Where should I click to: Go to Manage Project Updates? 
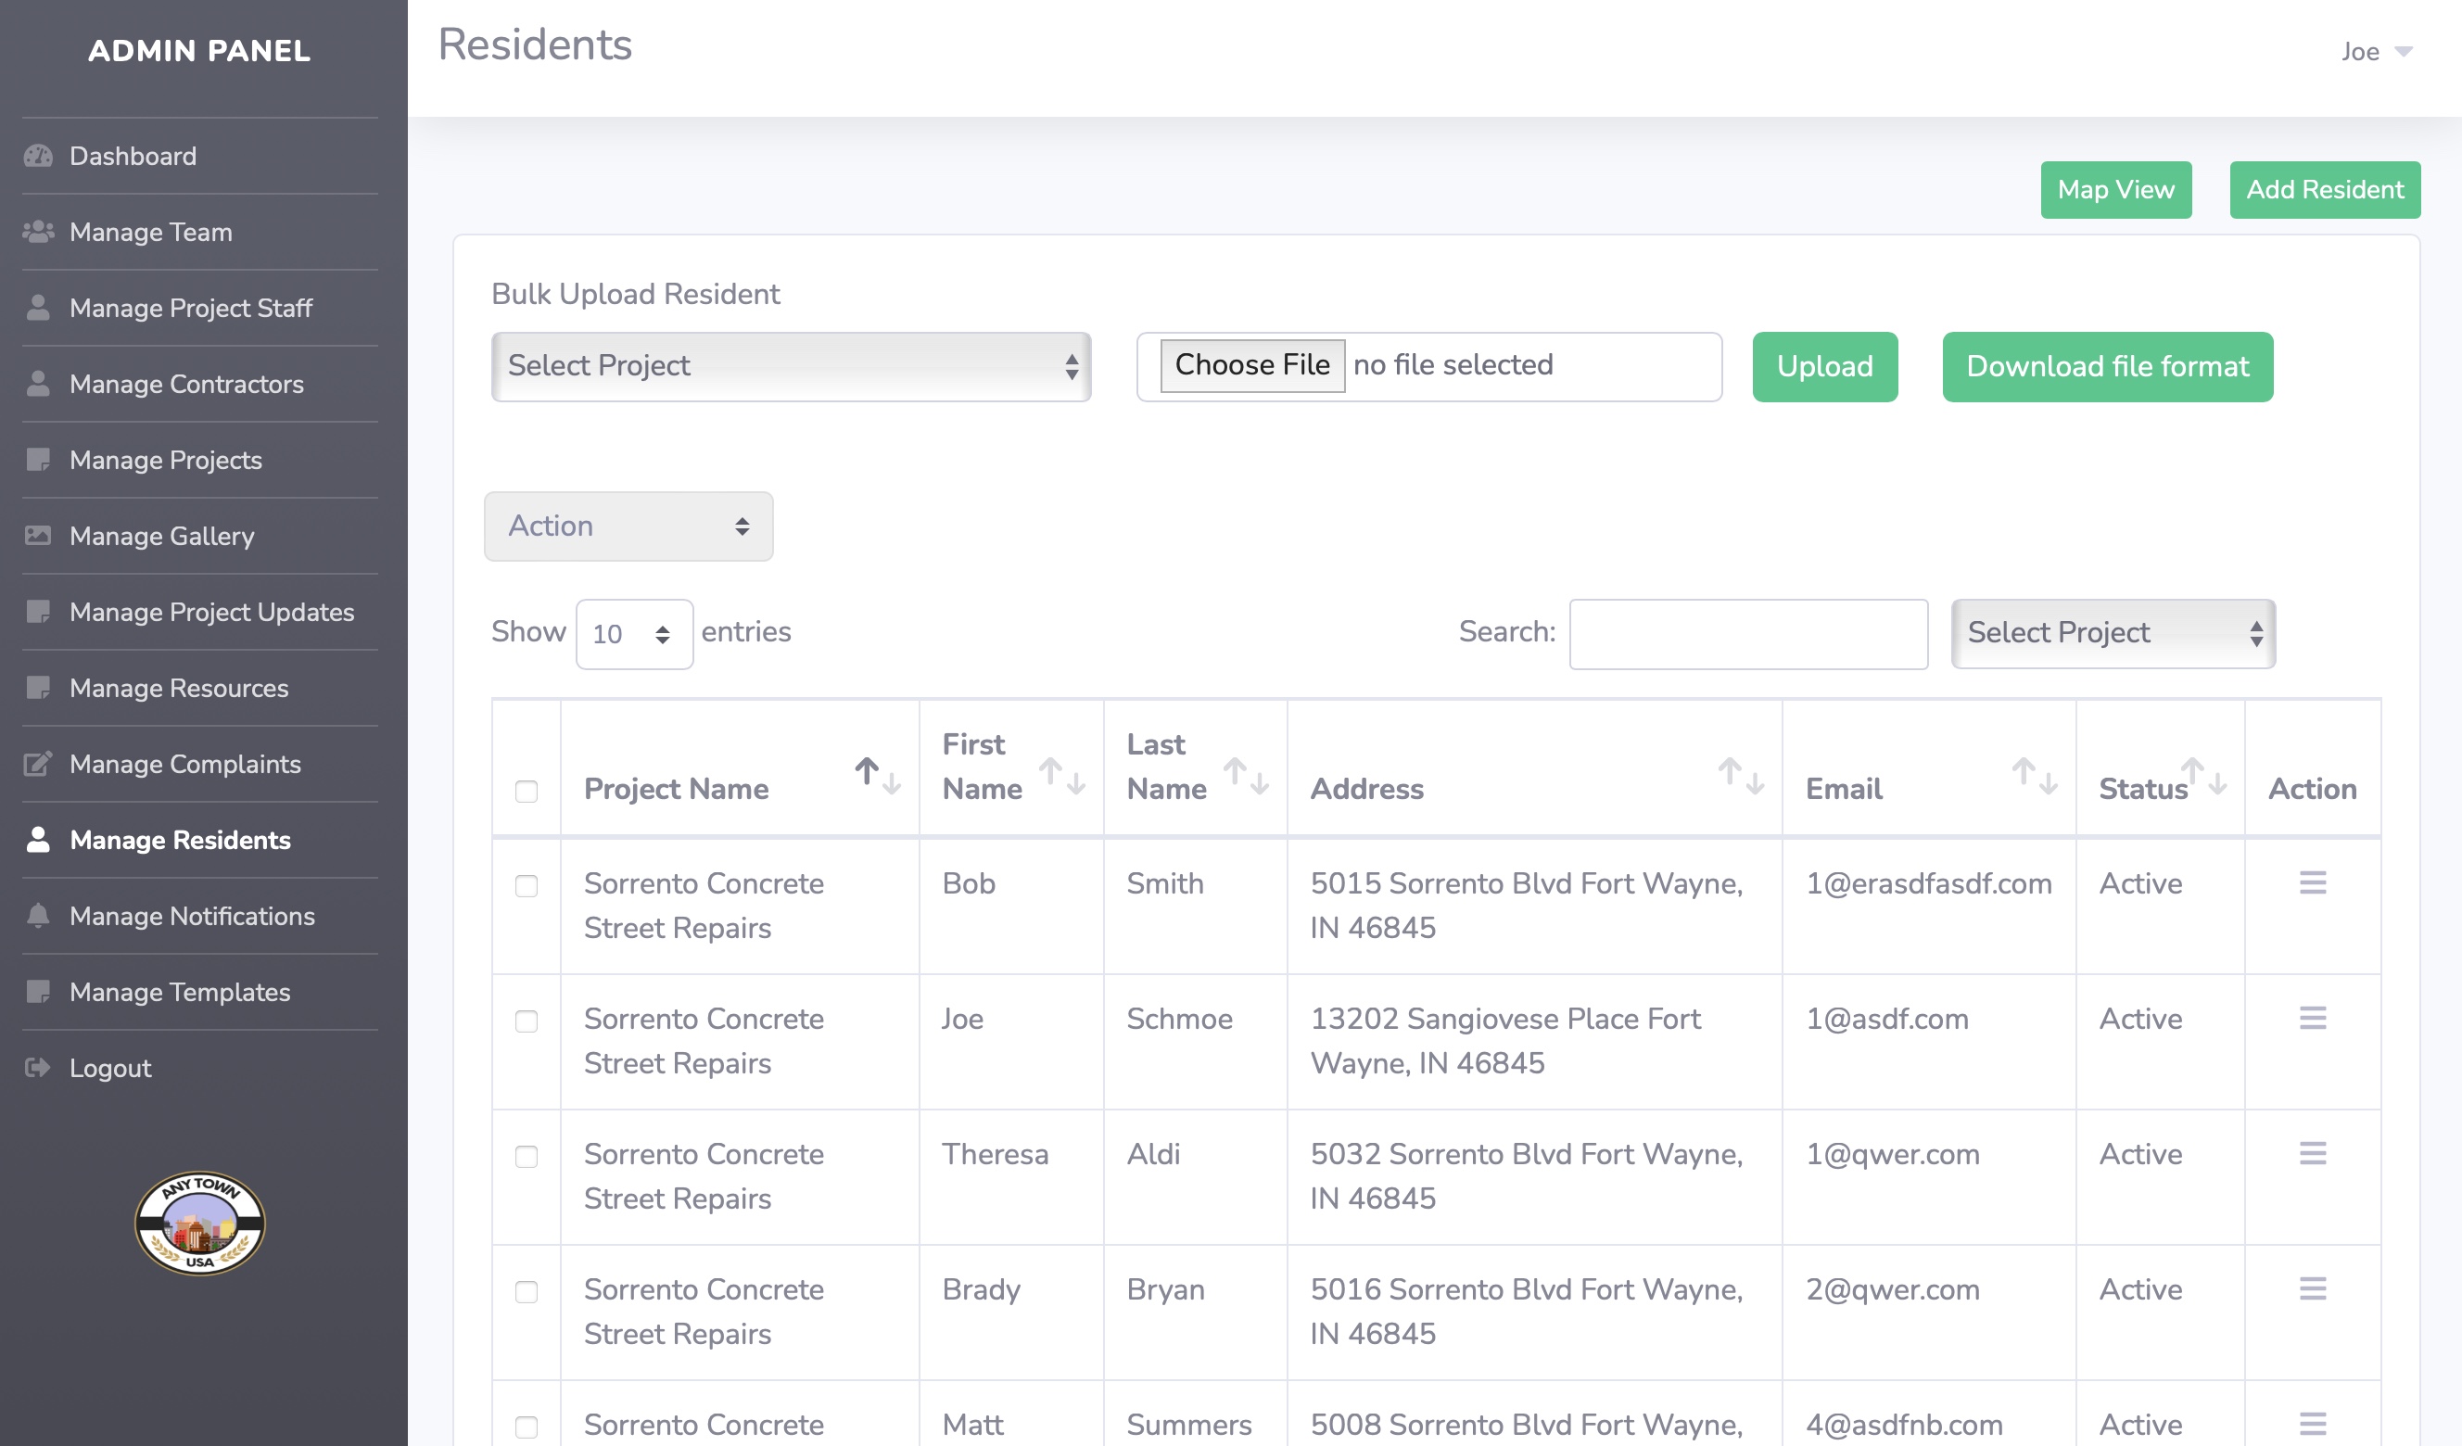[211, 612]
